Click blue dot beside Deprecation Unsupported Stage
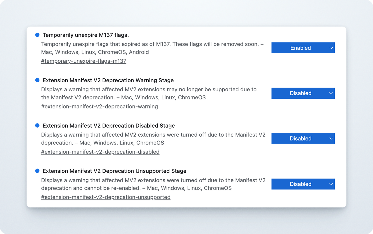 (x=37, y=171)
